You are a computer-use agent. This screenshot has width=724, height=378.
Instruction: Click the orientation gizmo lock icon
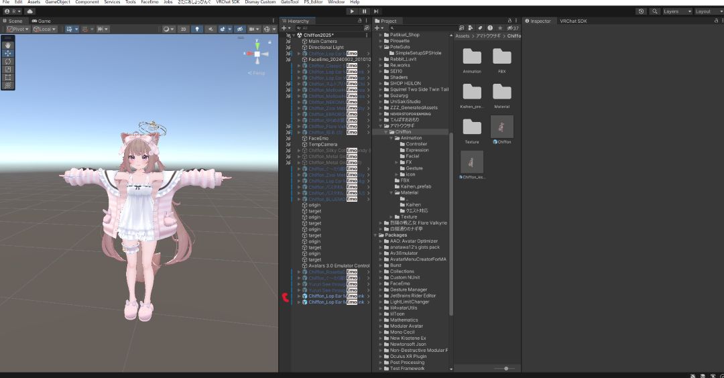[269, 42]
